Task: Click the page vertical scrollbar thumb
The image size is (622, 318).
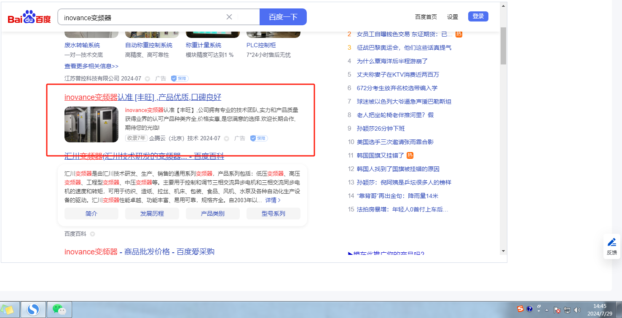Action: click(503, 45)
